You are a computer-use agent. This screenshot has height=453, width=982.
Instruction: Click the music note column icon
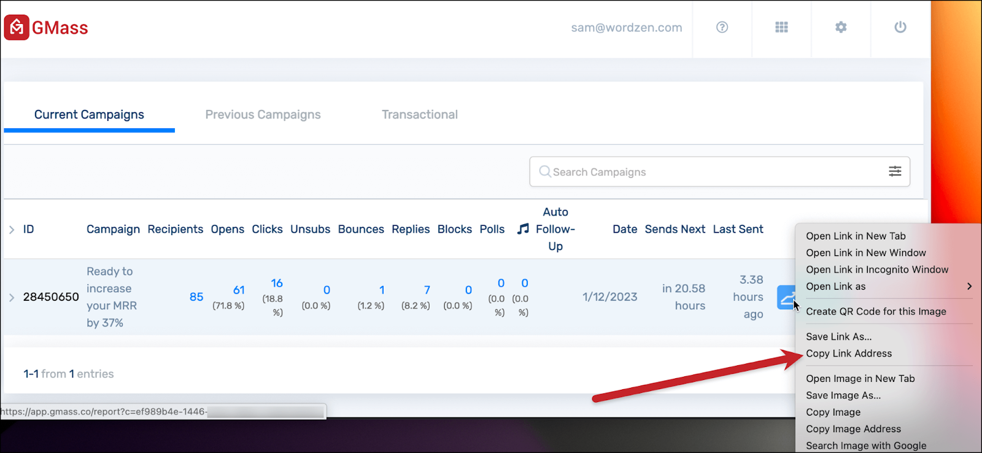point(523,229)
